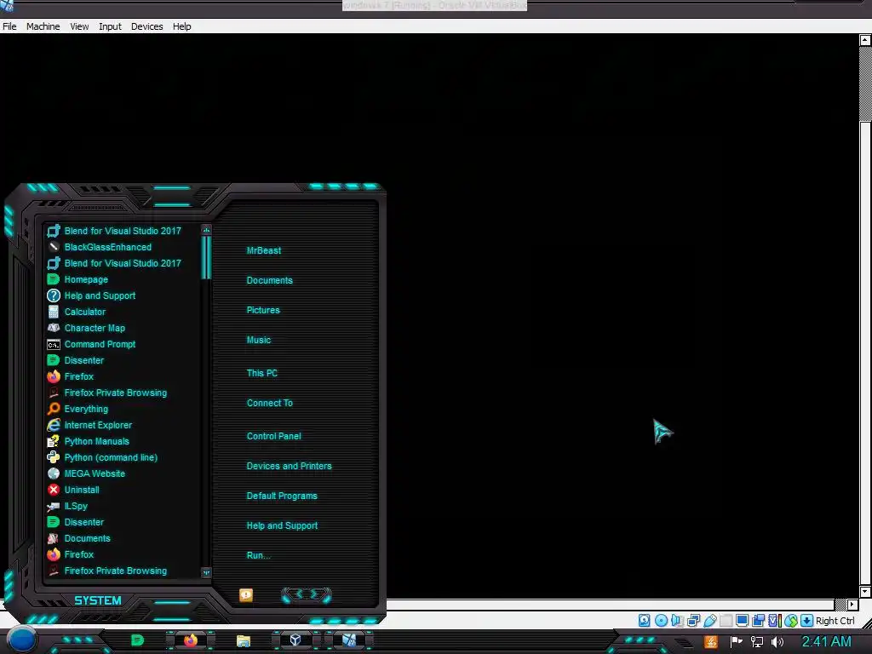Screen dimensions: 872x654
Task: Click the program list scrollbar thumb
Action: [206, 257]
